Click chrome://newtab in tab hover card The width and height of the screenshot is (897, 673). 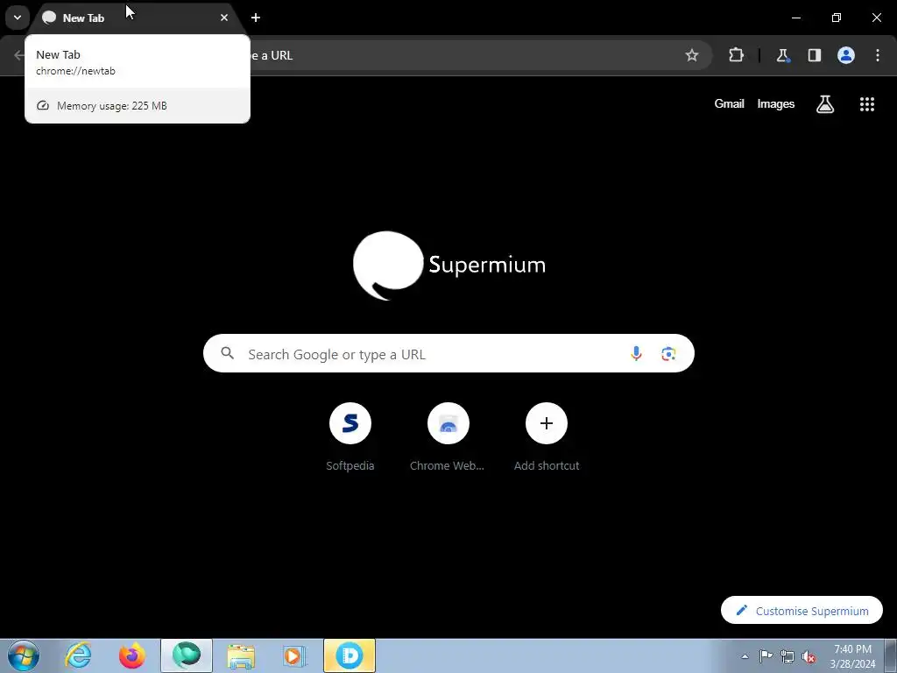click(75, 71)
